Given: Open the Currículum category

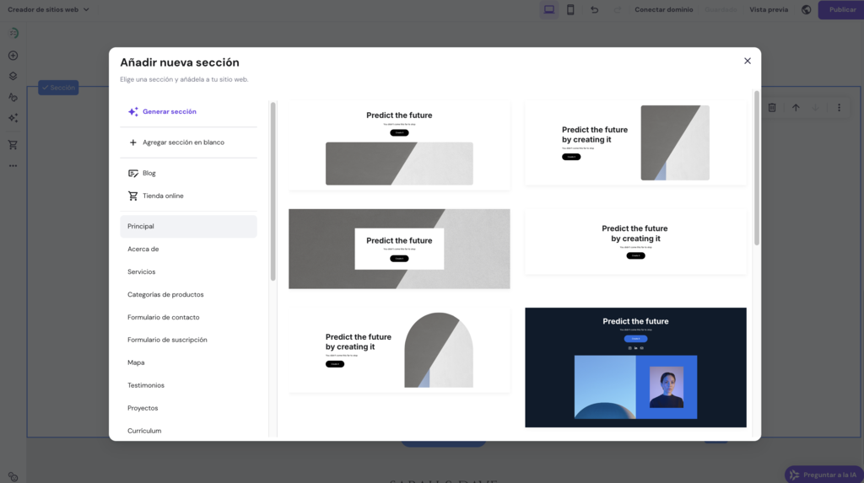Looking at the screenshot, I should click(188, 431).
